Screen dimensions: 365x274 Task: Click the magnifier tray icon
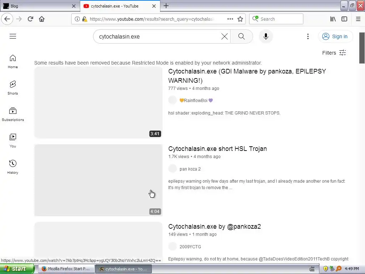tap(339, 269)
